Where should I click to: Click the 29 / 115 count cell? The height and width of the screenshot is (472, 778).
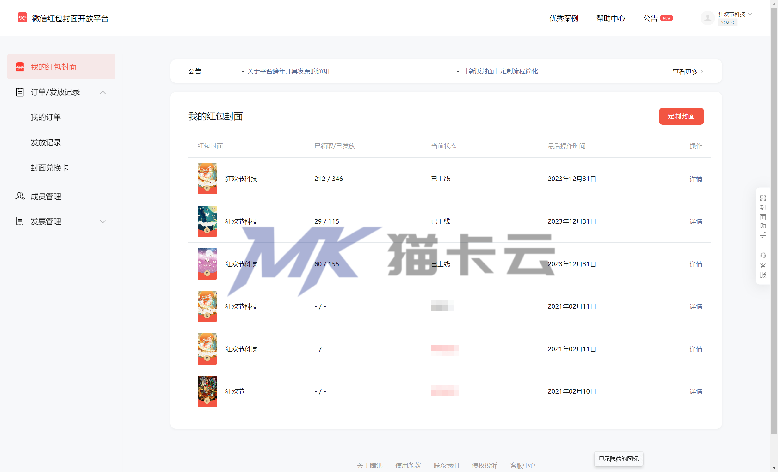pos(326,221)
